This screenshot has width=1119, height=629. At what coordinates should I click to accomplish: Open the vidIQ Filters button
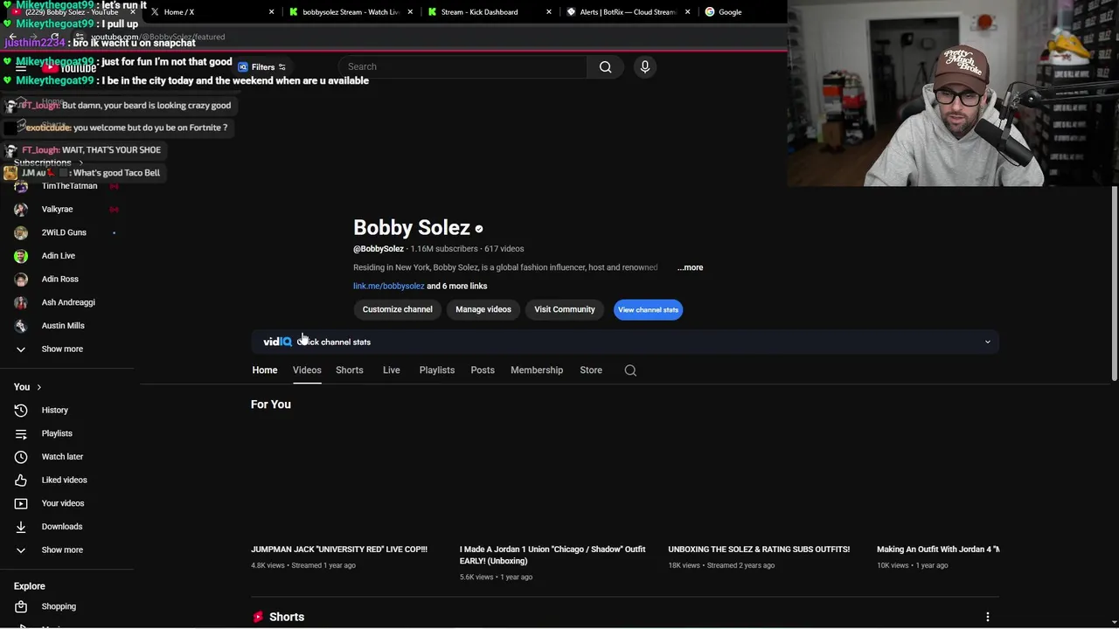(262, 67)
